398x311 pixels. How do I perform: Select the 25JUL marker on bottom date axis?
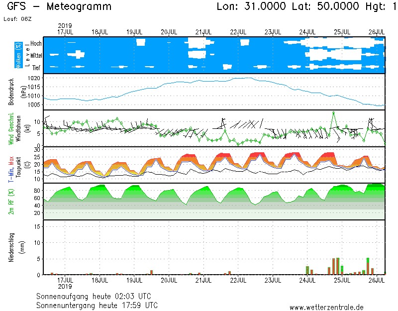pos(341,280)
